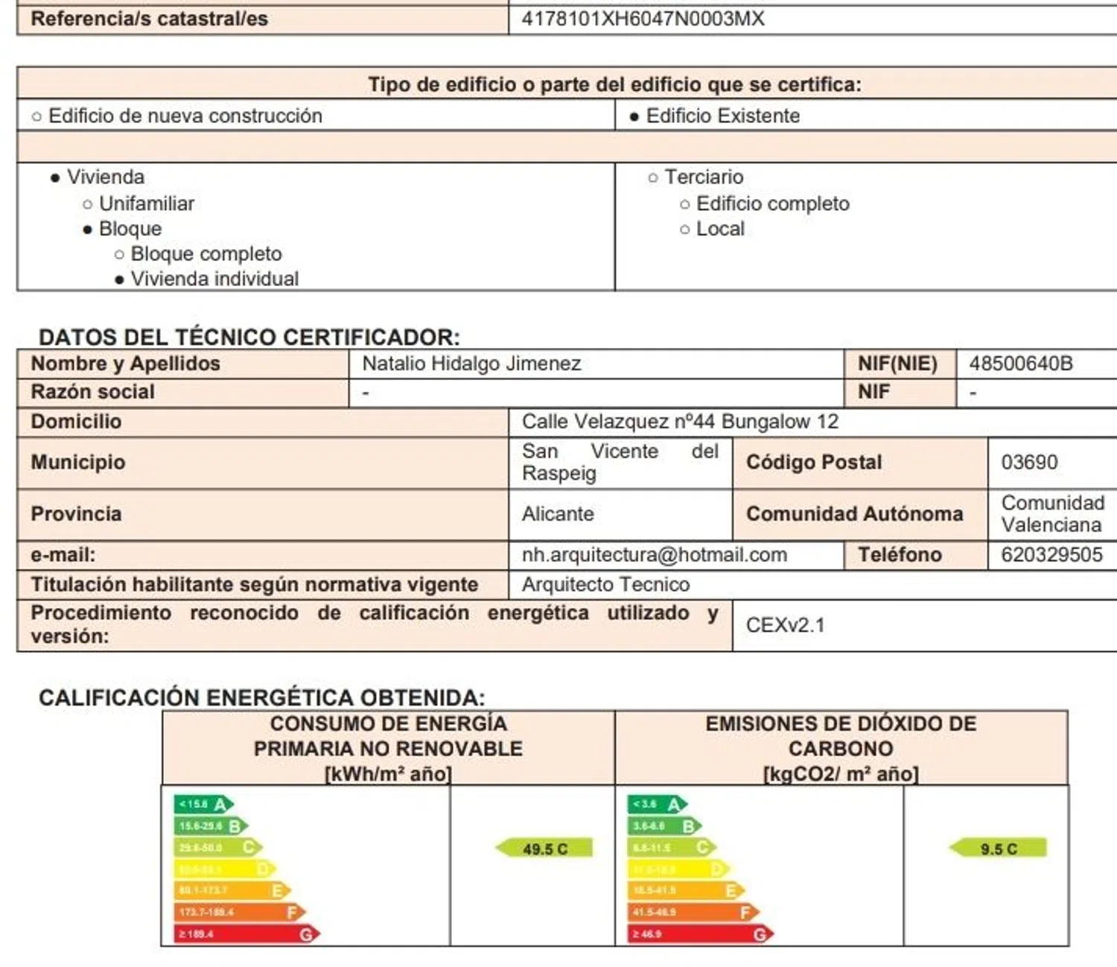
Task: Click the 'Teléfono' label
Action: click(x=900, y=555)
